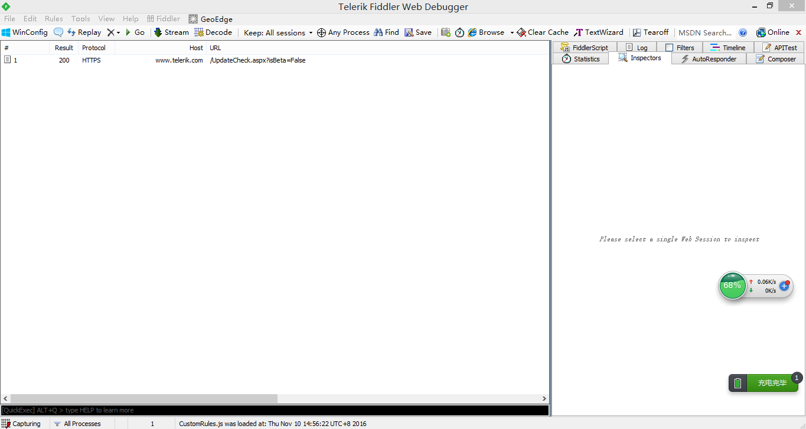The image size is (806, 429).
Task: Click the scroll left arrow of session list
Action: click(x=5, y=399)
